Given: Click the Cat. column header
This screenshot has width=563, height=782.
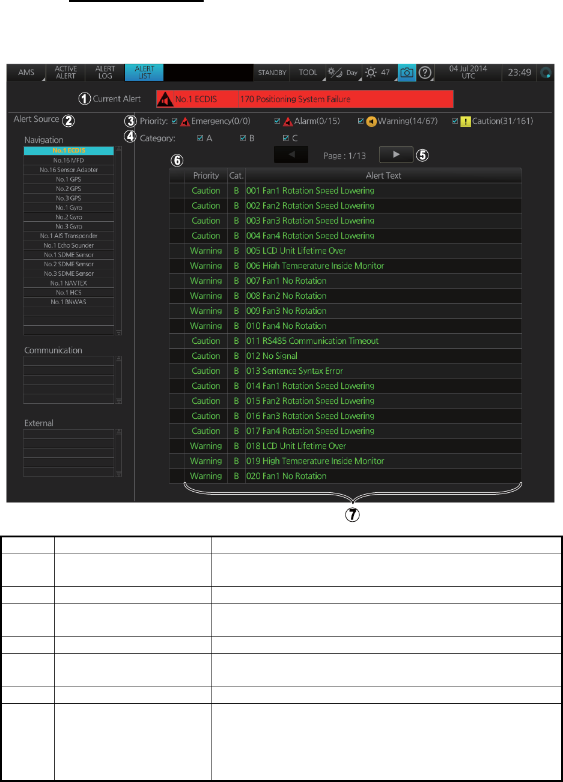Looking at the screenshot, I should coord(237,176).
